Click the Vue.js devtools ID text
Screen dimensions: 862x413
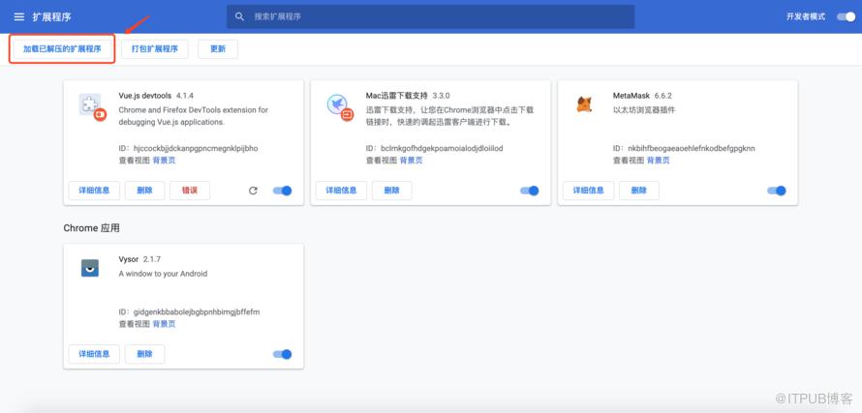(189, 148)
